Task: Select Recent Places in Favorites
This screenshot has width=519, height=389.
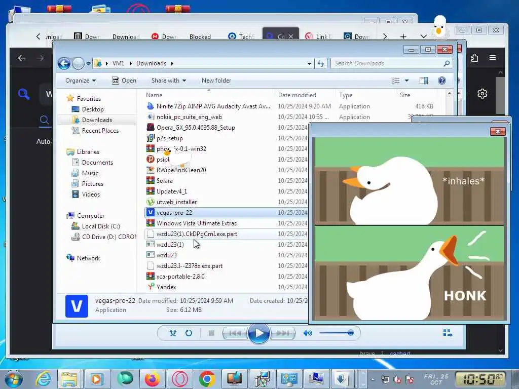Action: (100, 131)
